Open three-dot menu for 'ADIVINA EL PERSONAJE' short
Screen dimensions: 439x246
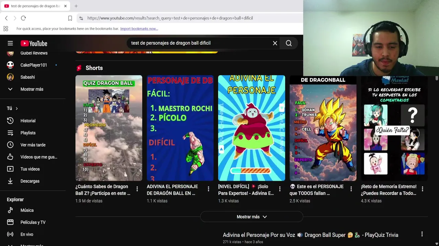[209, 189]
